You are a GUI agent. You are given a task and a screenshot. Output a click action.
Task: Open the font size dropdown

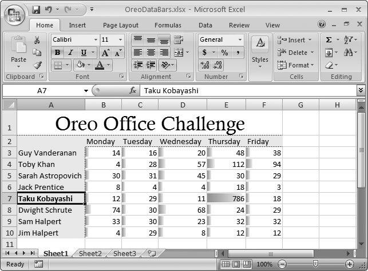[120, 39]
